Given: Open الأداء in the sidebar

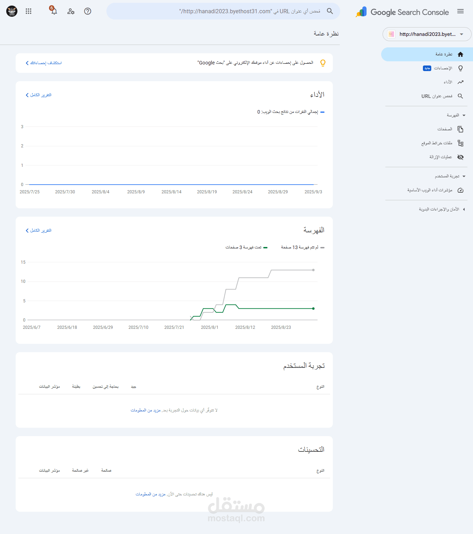Looking at the screenshot, I should pyautogui.click(x=448, y=82).
